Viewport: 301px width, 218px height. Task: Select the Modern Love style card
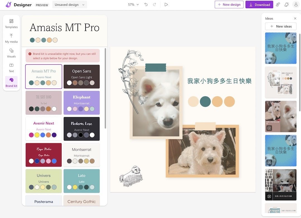82,129
